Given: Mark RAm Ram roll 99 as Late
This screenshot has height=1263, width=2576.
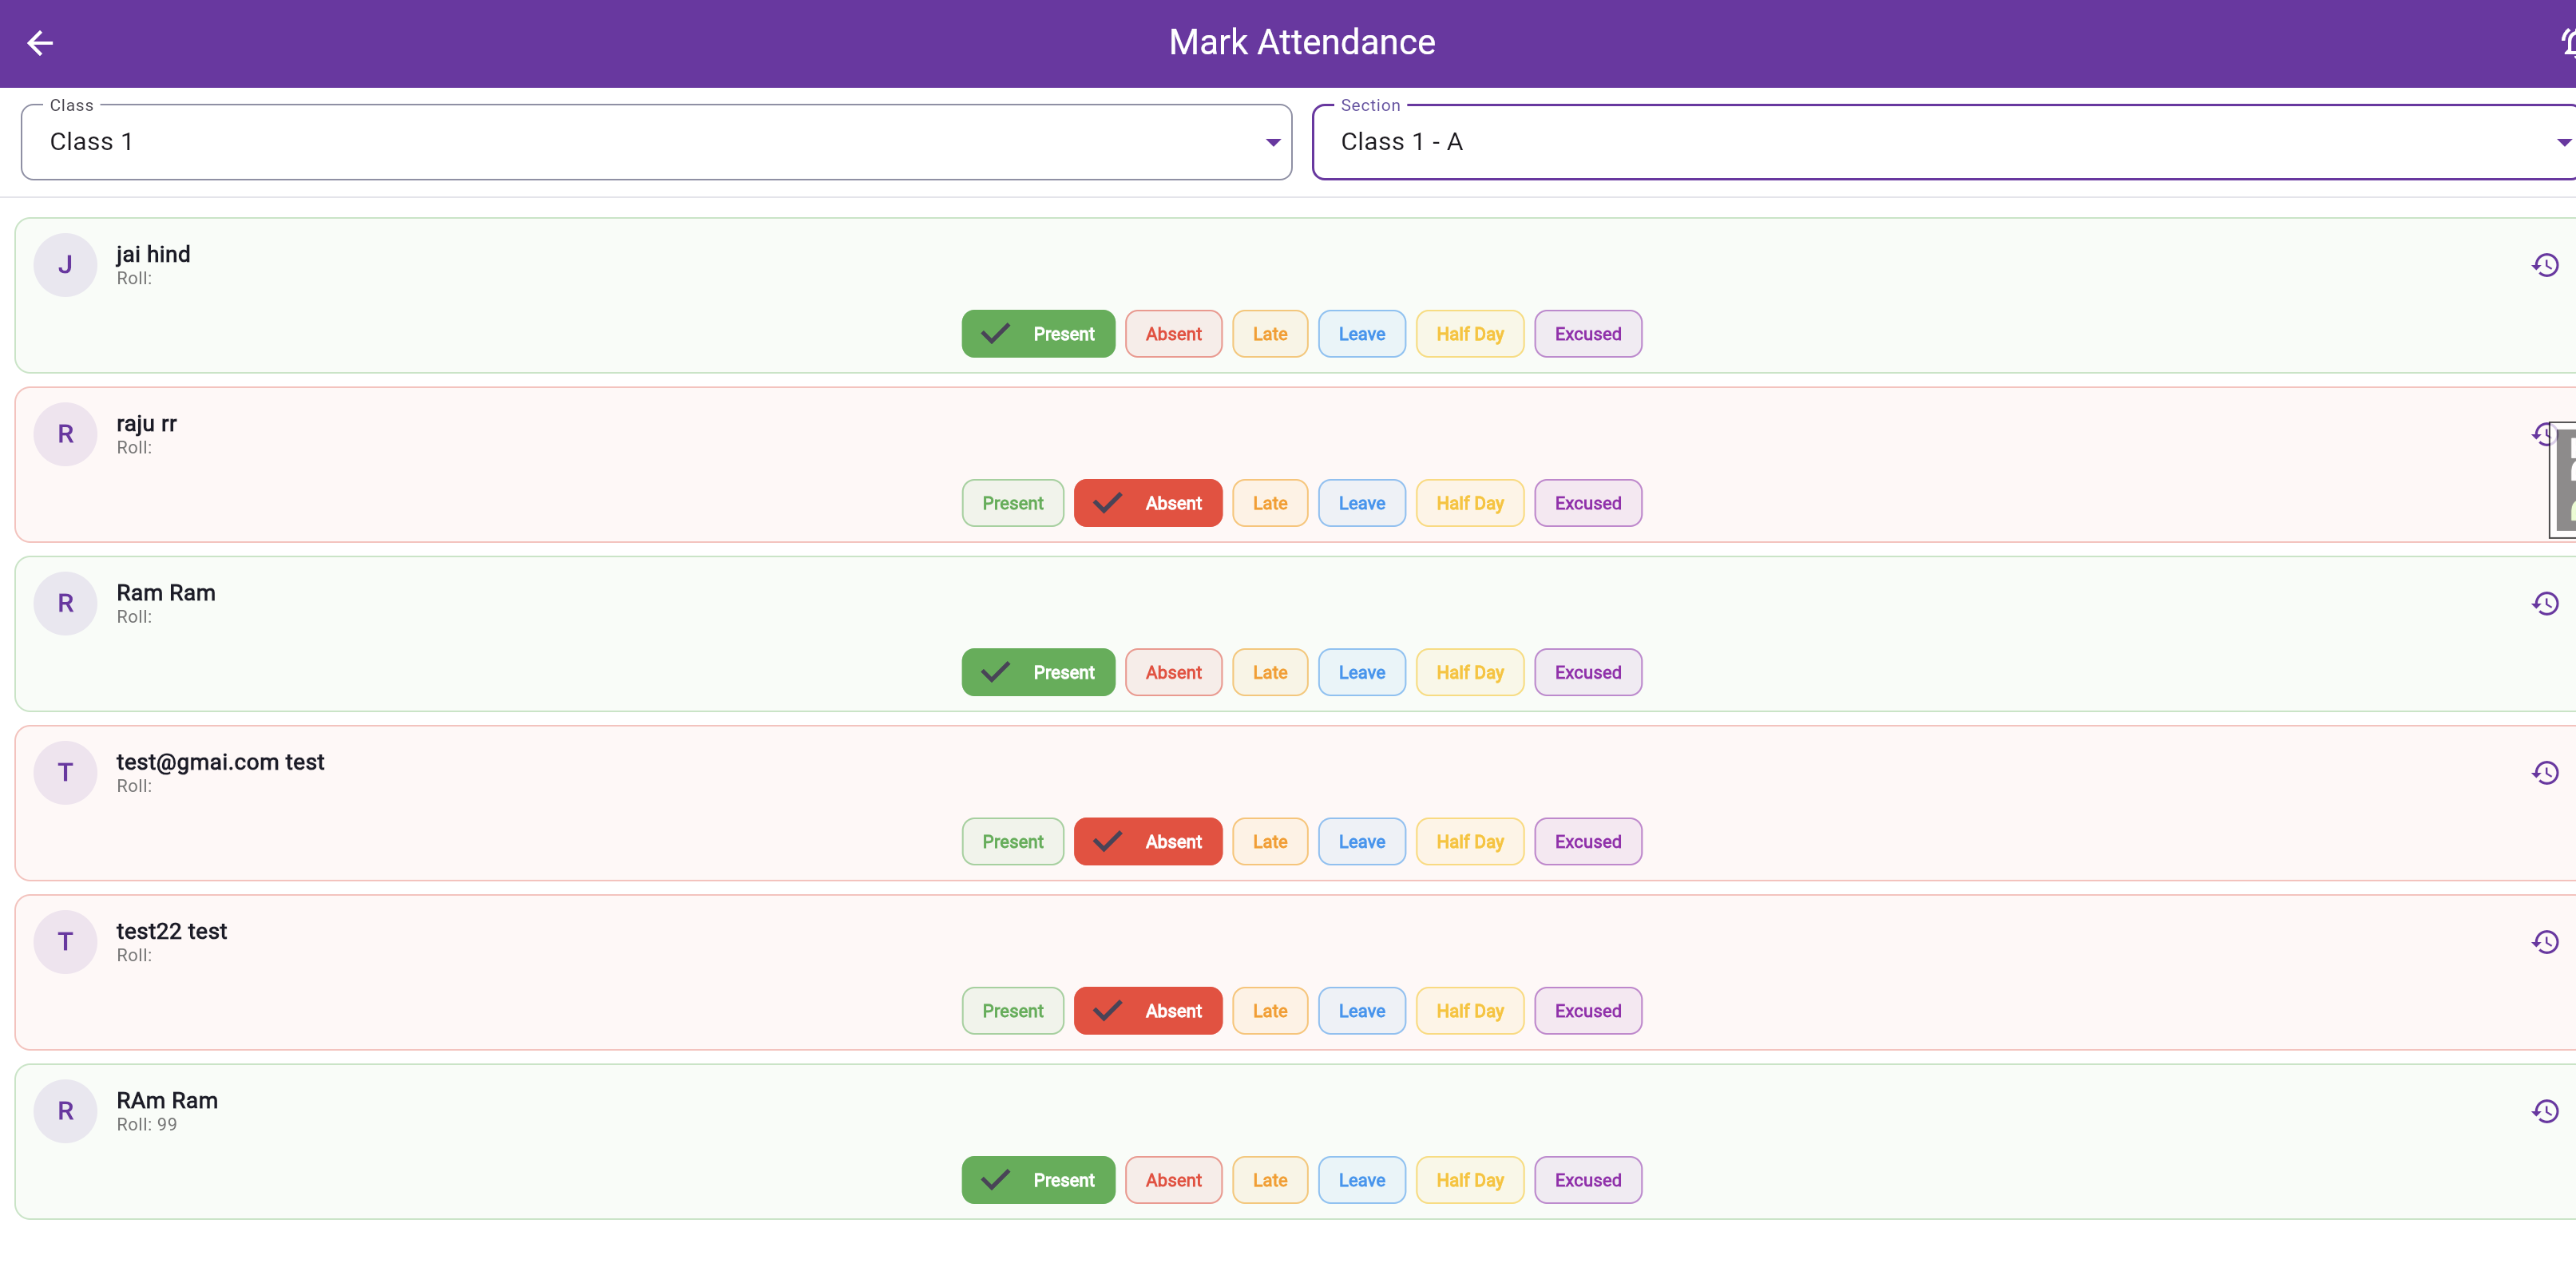Looking at the screenshot, I should tap(1270, 1179).
